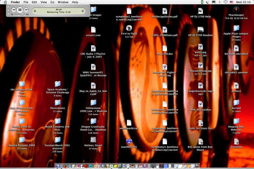254x169 pixels.
Task: Select the Shoping Mac Websites folder
Action: click(x=236, y=121)
